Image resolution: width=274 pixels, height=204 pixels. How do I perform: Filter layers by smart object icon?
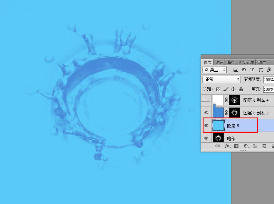269,70
